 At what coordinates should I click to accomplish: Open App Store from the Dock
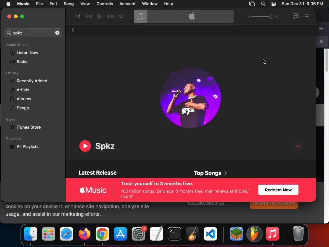click(120, 234)
